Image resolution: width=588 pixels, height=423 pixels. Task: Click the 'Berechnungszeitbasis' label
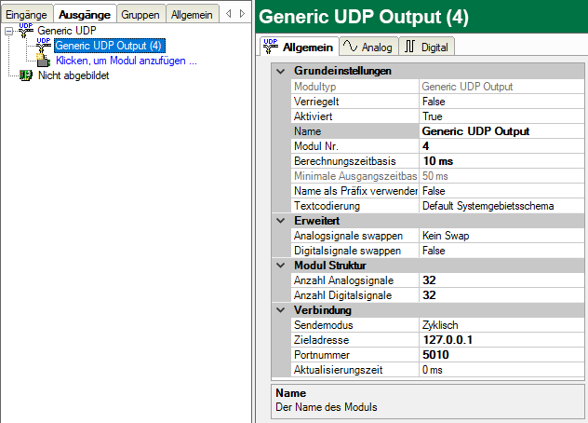344,161
